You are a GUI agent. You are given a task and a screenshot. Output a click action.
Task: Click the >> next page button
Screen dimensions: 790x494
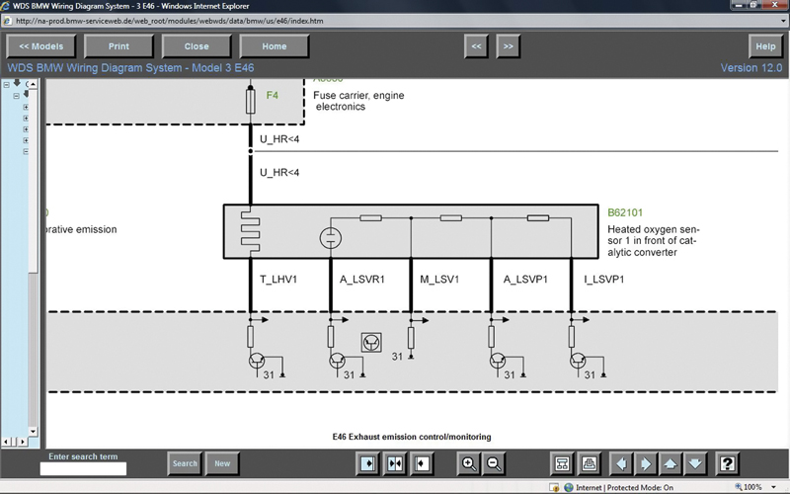509,46
